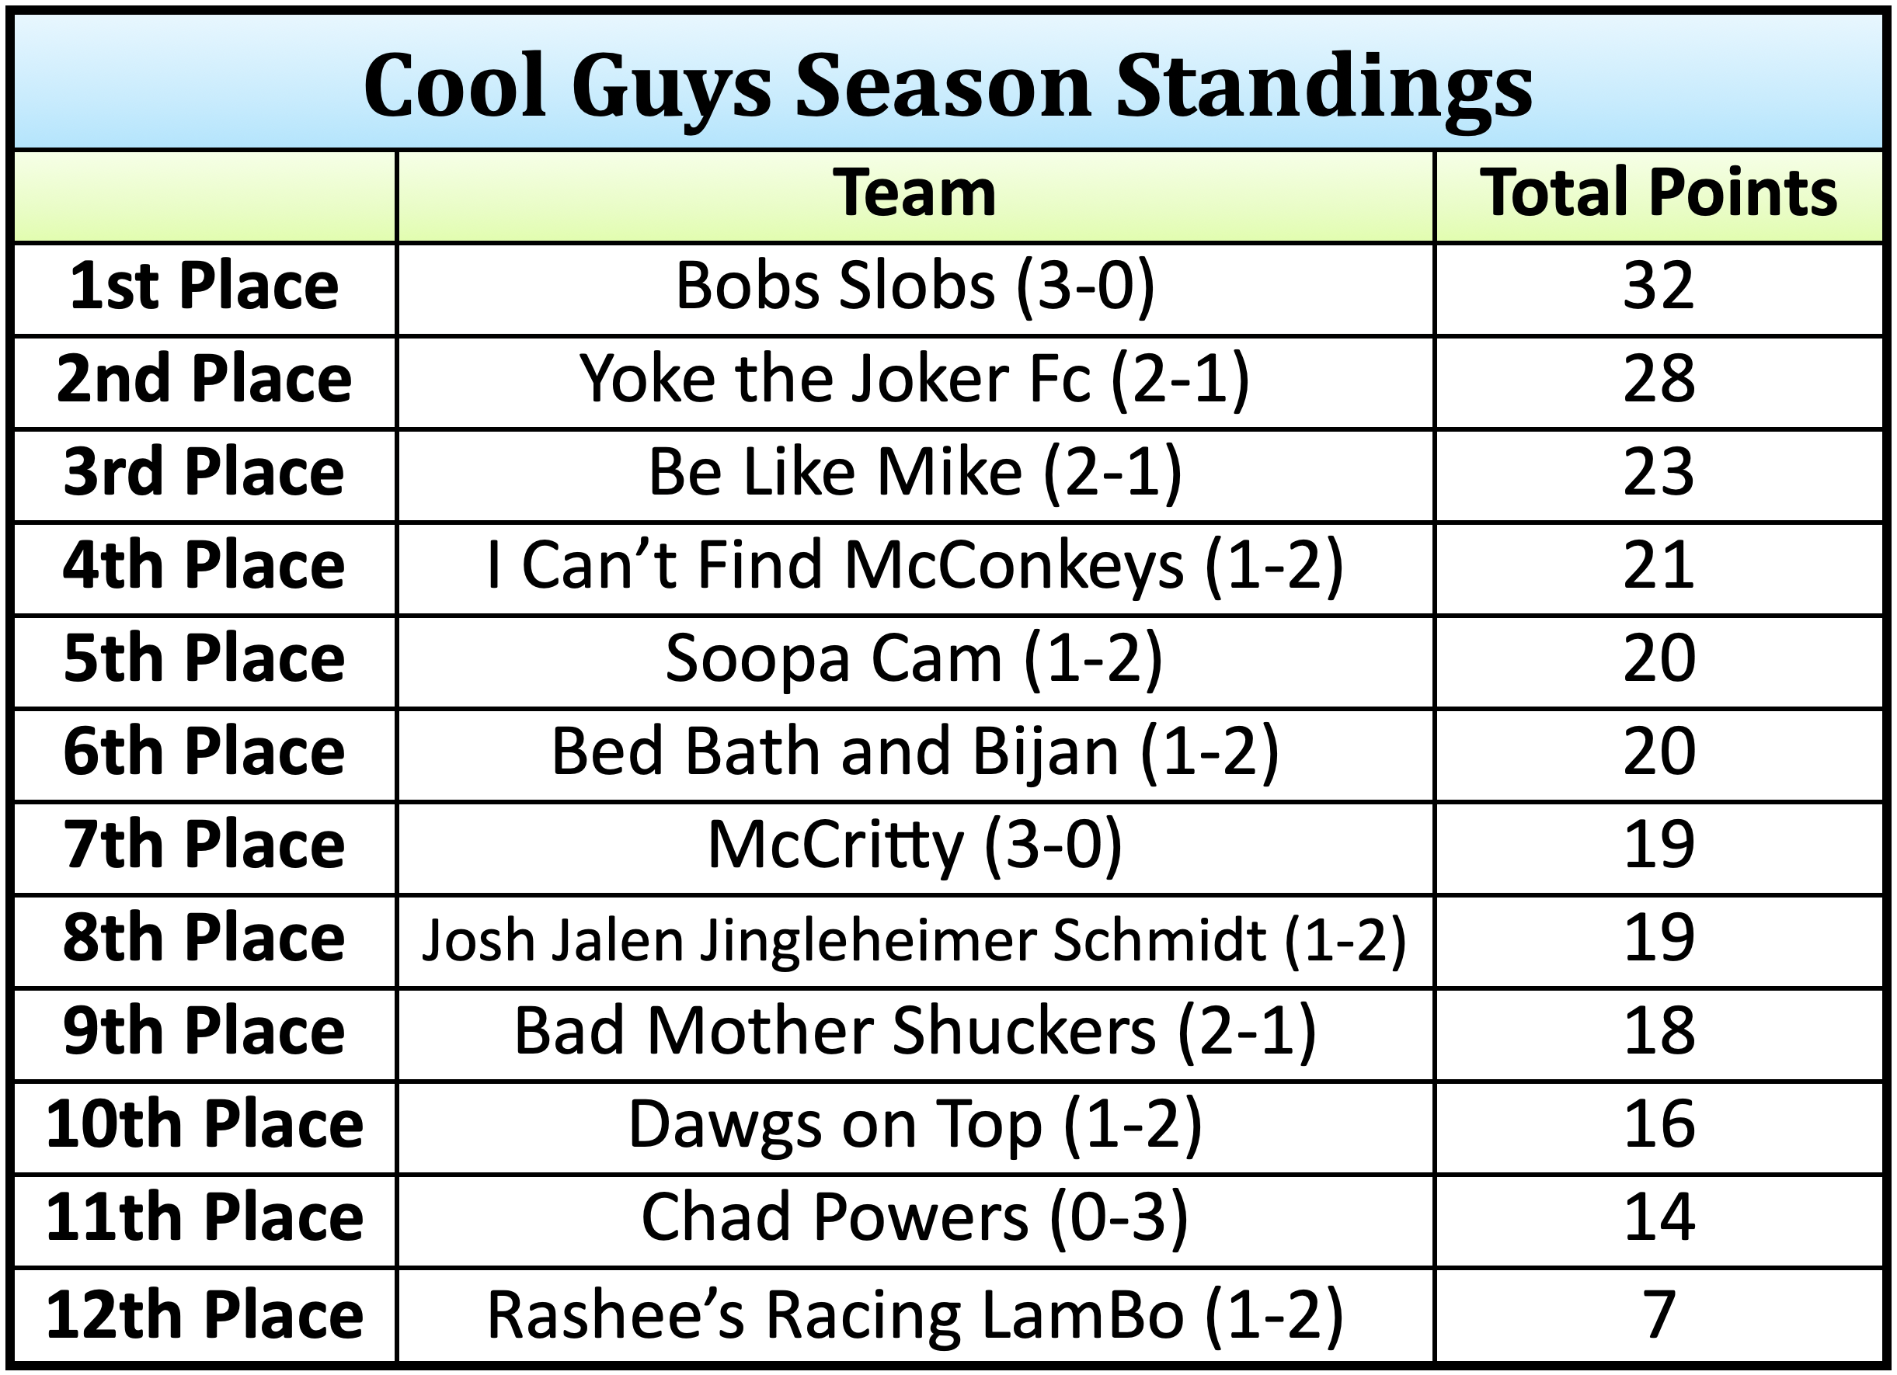Click the 1st Place label
1897x1375 pixels.
[x=204, y=286]
